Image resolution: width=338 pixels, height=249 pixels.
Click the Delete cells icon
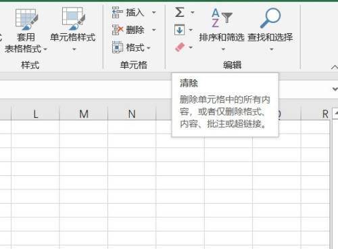coord(118,30)
